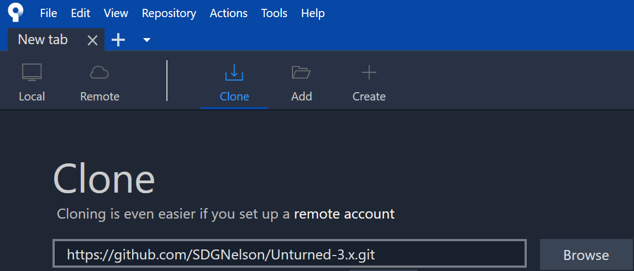634x271 pixels.
Task: Click the Browse button
Action: (586, 255)
